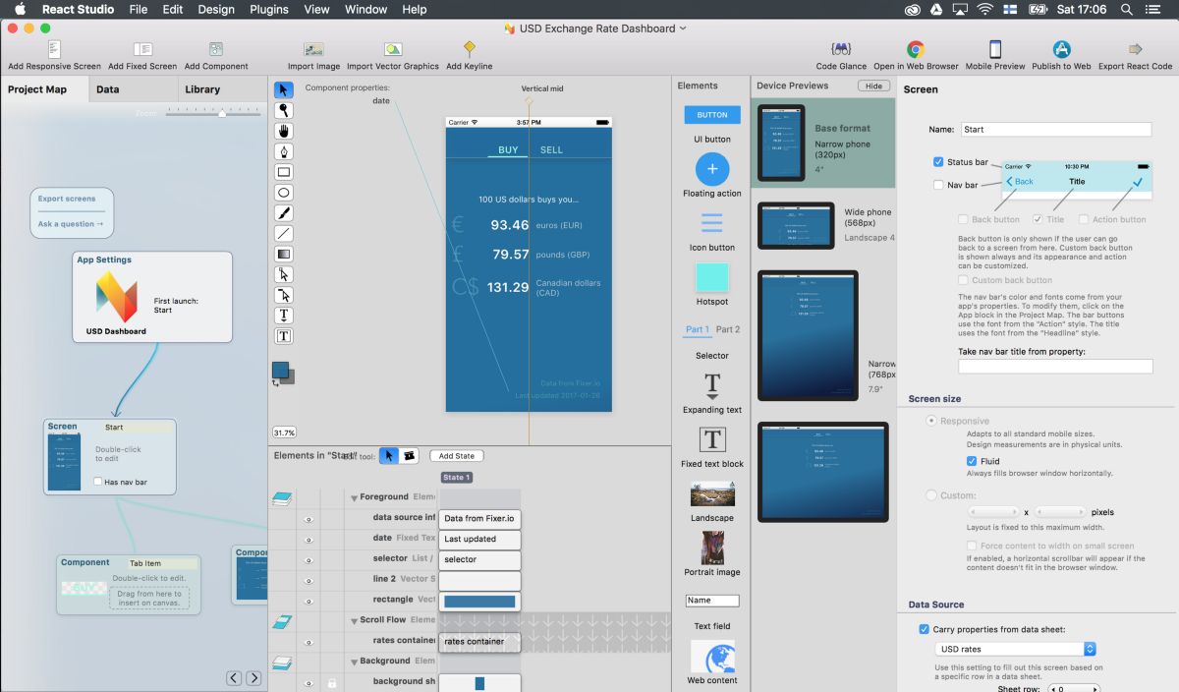Enable the Nav bar checkbox

pos(939,185)
